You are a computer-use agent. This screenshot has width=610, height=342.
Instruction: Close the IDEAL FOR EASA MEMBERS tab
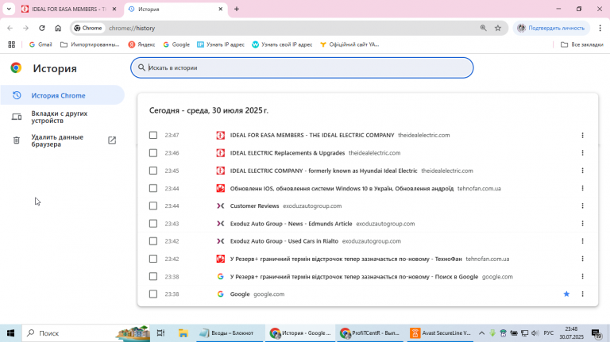pos(114,9)
